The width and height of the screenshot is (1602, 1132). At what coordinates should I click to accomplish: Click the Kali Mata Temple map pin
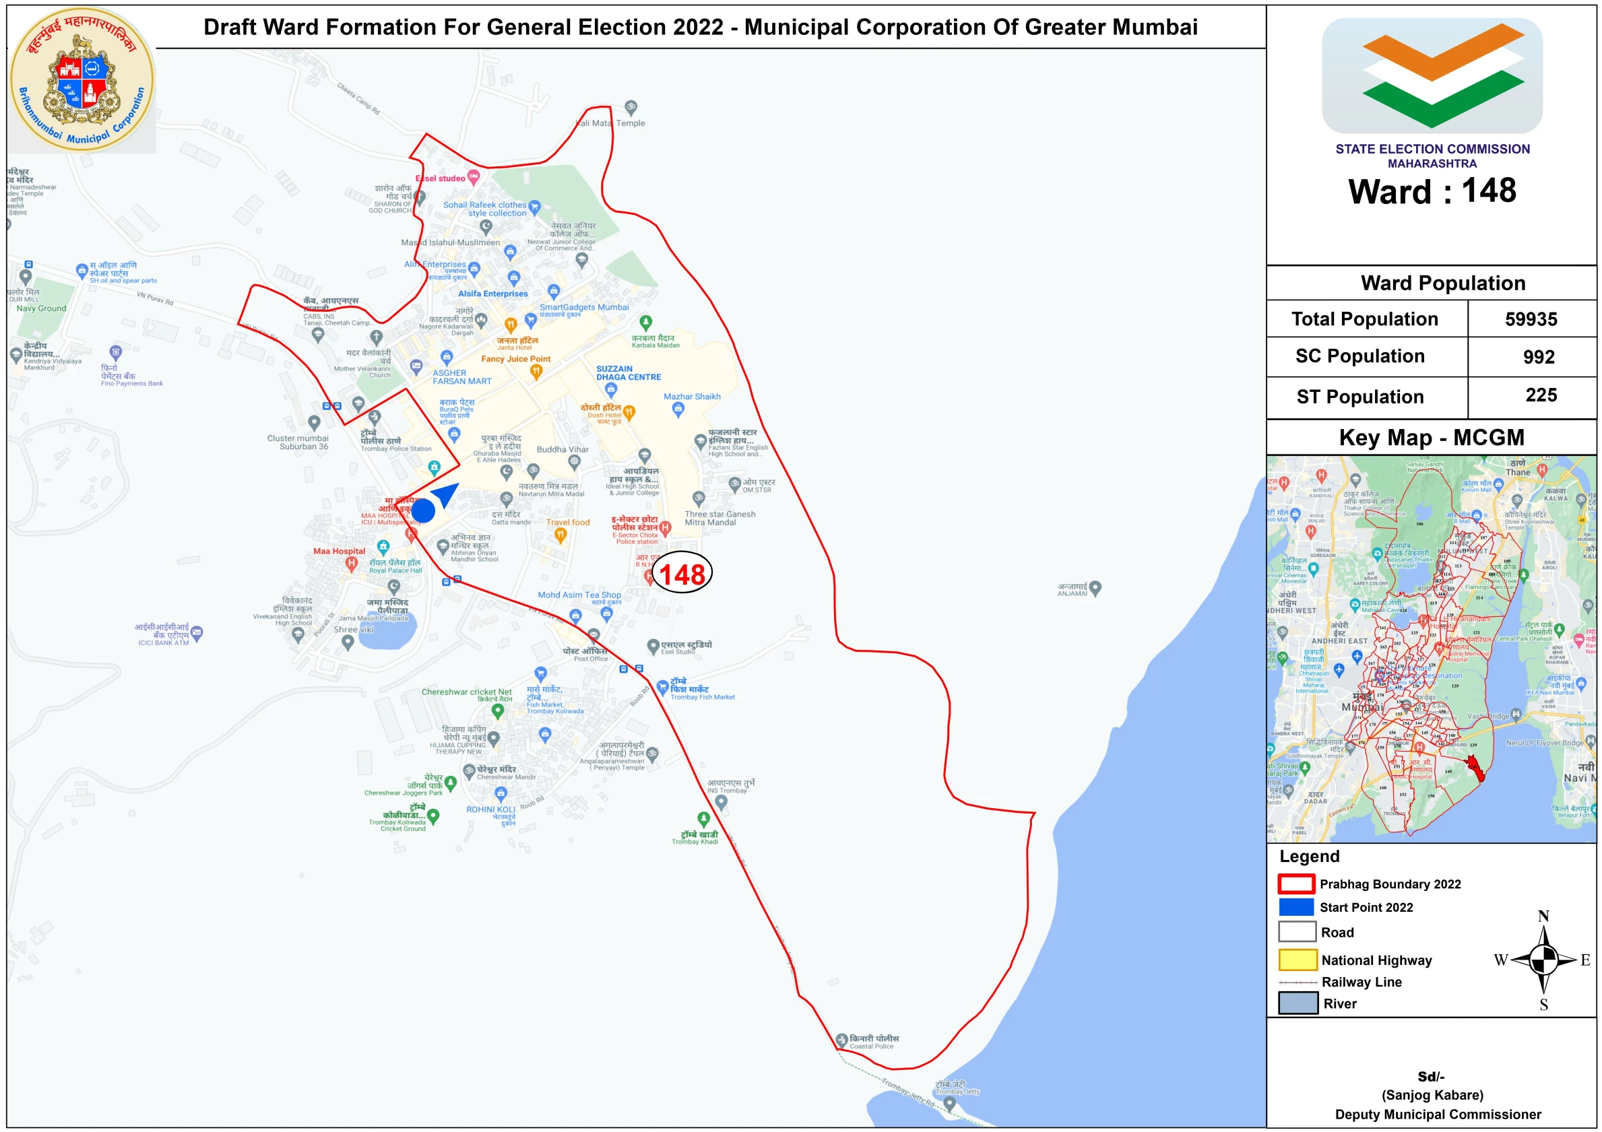pyautogui.click(x=631, y=106)
